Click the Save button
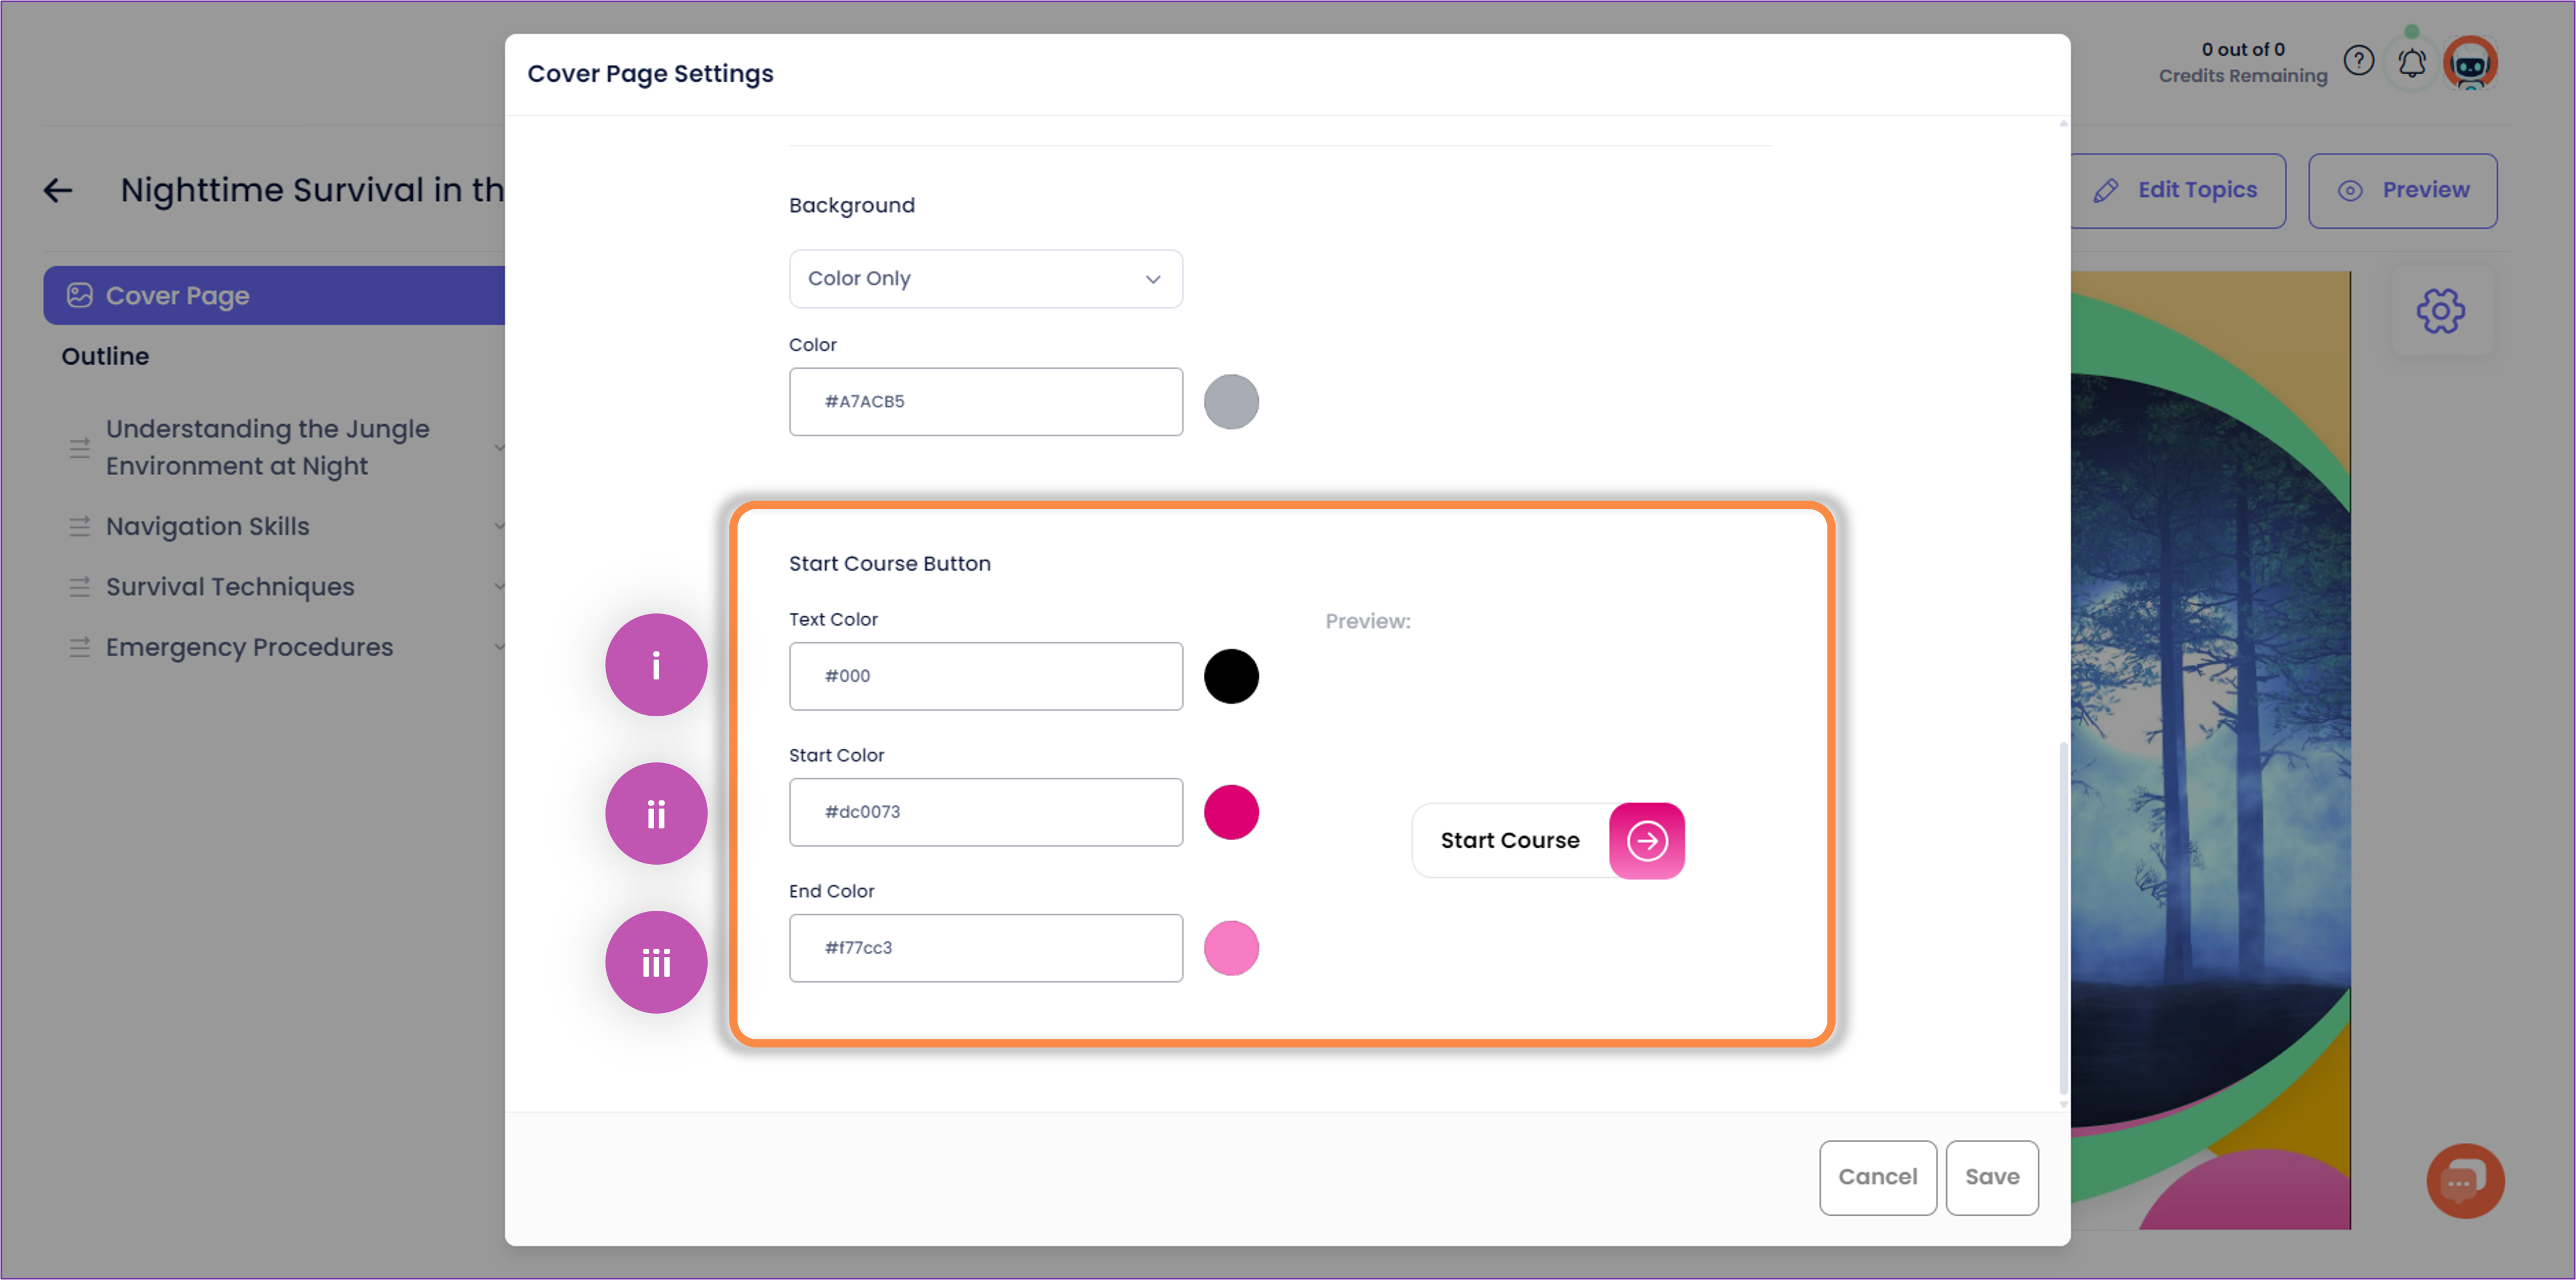Screen dimensions: 2576x1280 pos(1991,1177)
